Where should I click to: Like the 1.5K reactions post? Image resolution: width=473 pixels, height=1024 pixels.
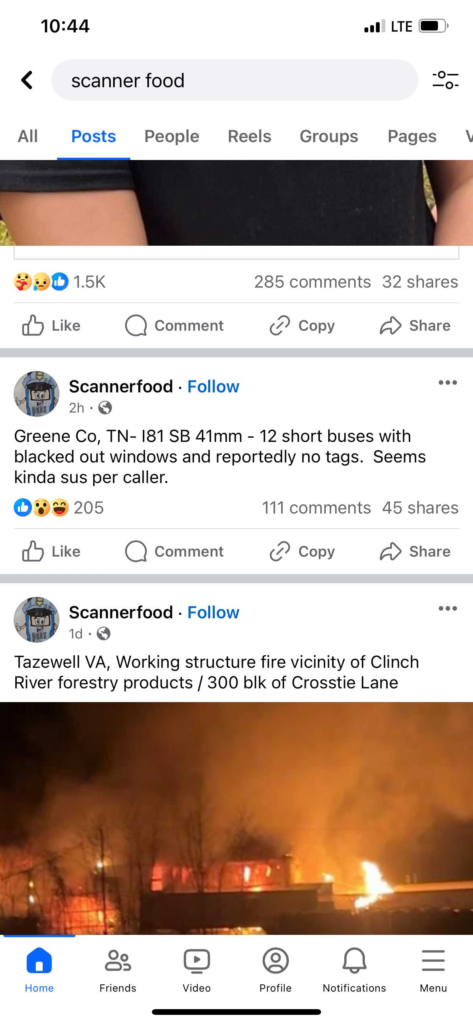click(x=52, y=326)
